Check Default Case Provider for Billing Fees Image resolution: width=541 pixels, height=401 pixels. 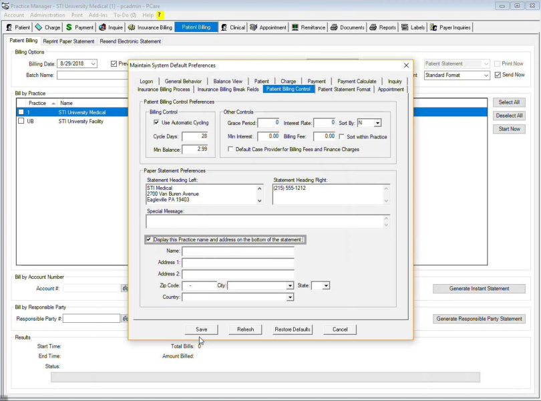pyautogui.click(x=230, y=150)
